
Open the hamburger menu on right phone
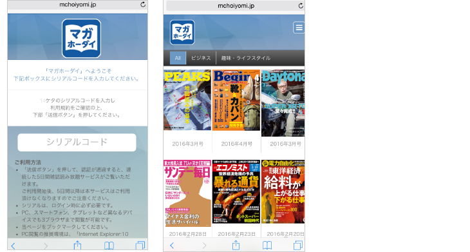[299, 28]
